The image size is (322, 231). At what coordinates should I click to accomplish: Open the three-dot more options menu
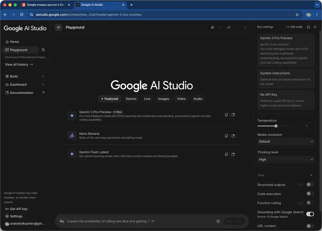245,27
